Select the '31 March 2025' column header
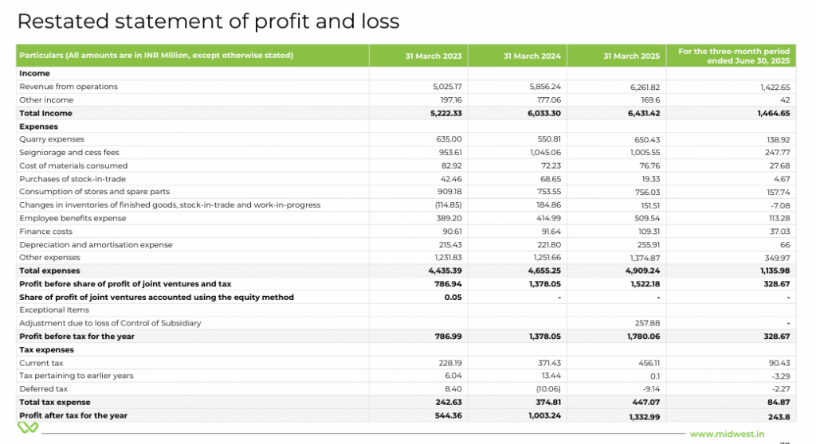816x444 pixels. pyautogui.click(x=633, y=56)
